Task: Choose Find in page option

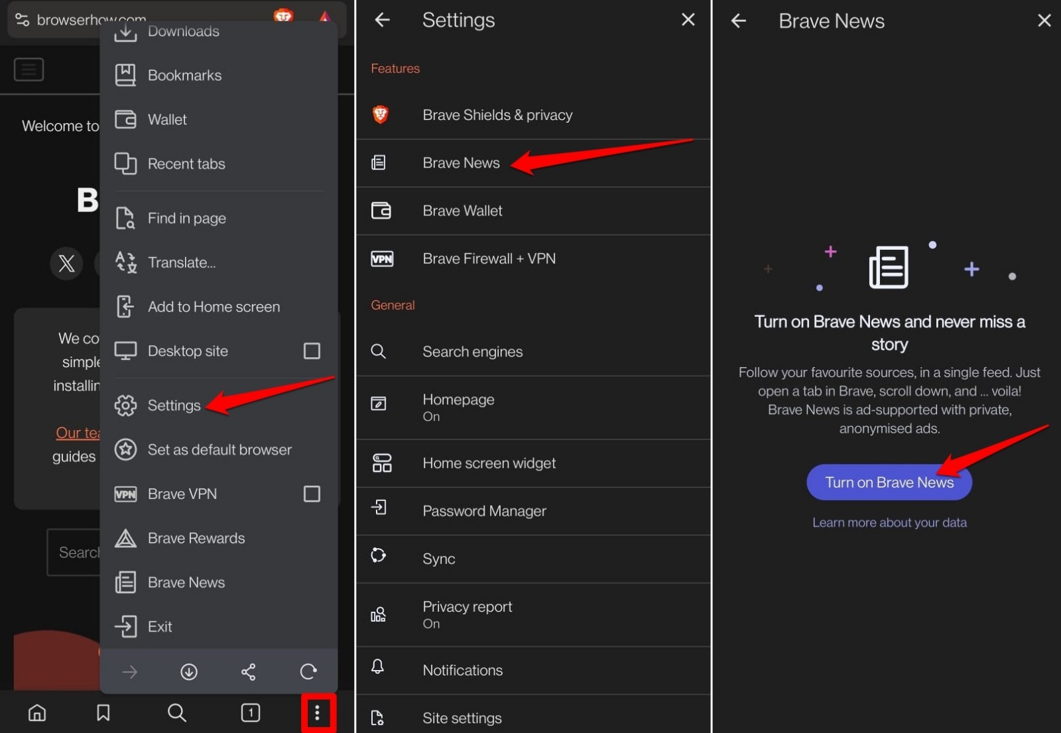Action: pos(218,218)
